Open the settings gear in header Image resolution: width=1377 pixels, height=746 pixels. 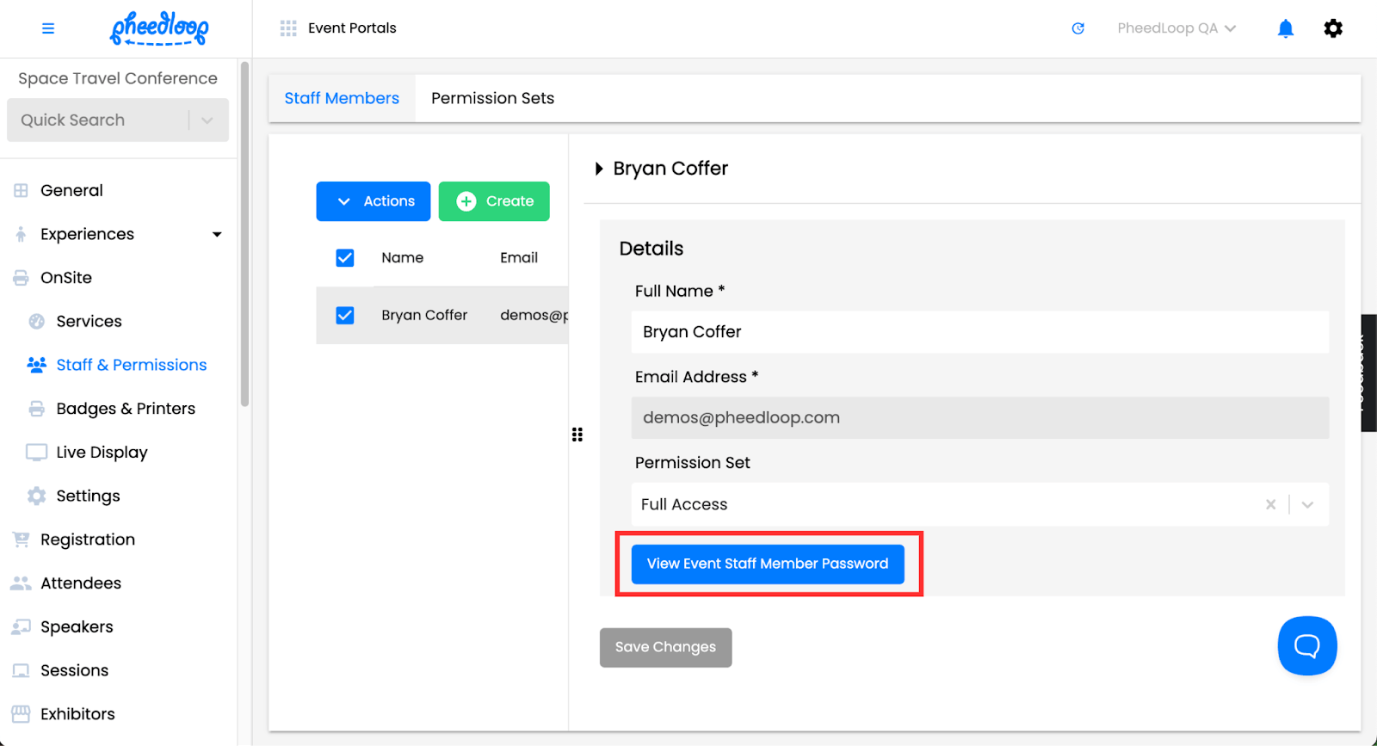[1332, 28]
